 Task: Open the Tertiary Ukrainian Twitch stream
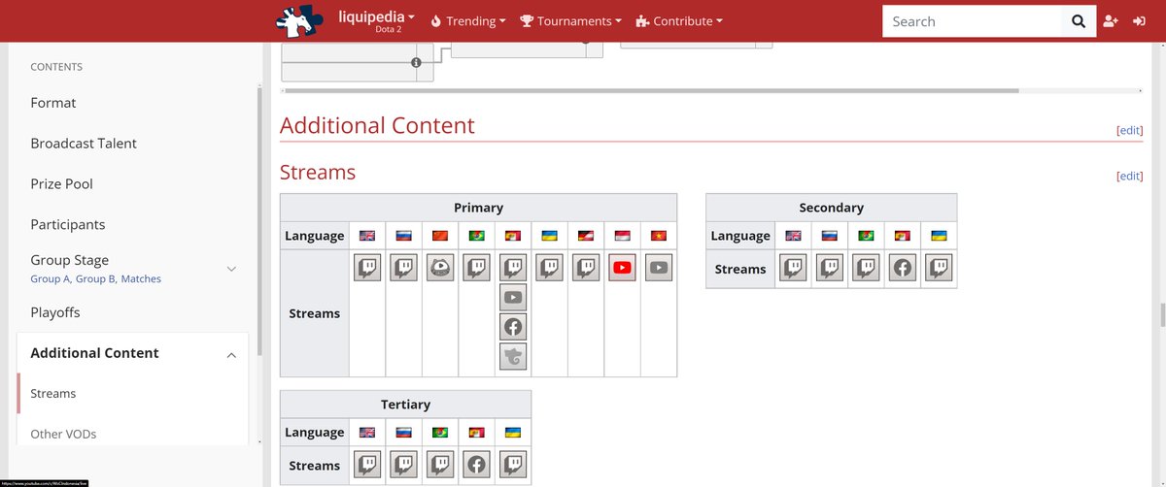[513, 465]
